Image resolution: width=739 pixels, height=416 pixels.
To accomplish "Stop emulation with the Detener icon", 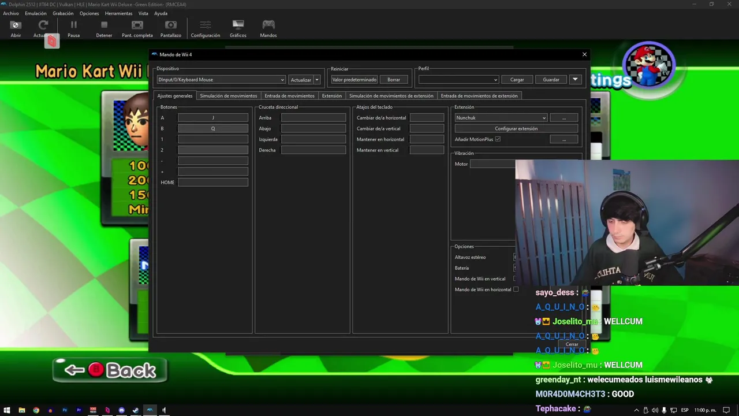I will click(104, 29).
